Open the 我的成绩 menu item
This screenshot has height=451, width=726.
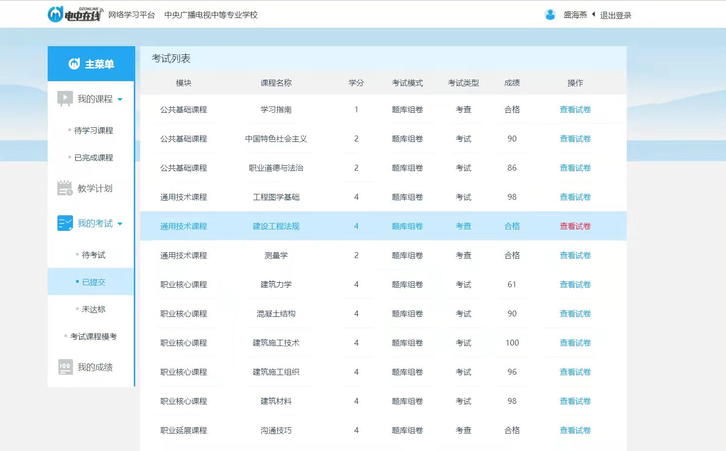95,367
